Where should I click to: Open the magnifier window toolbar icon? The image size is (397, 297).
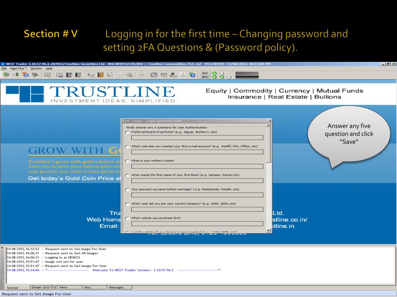47,75
